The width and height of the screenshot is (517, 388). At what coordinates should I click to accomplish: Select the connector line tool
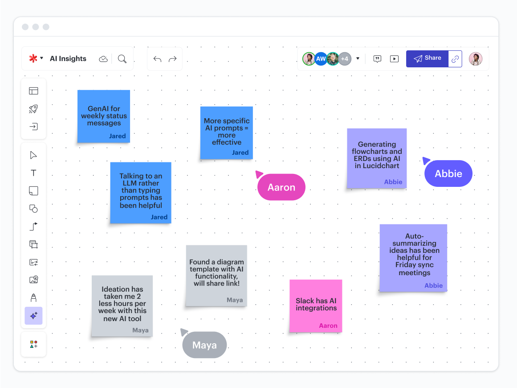coord(33,227)
